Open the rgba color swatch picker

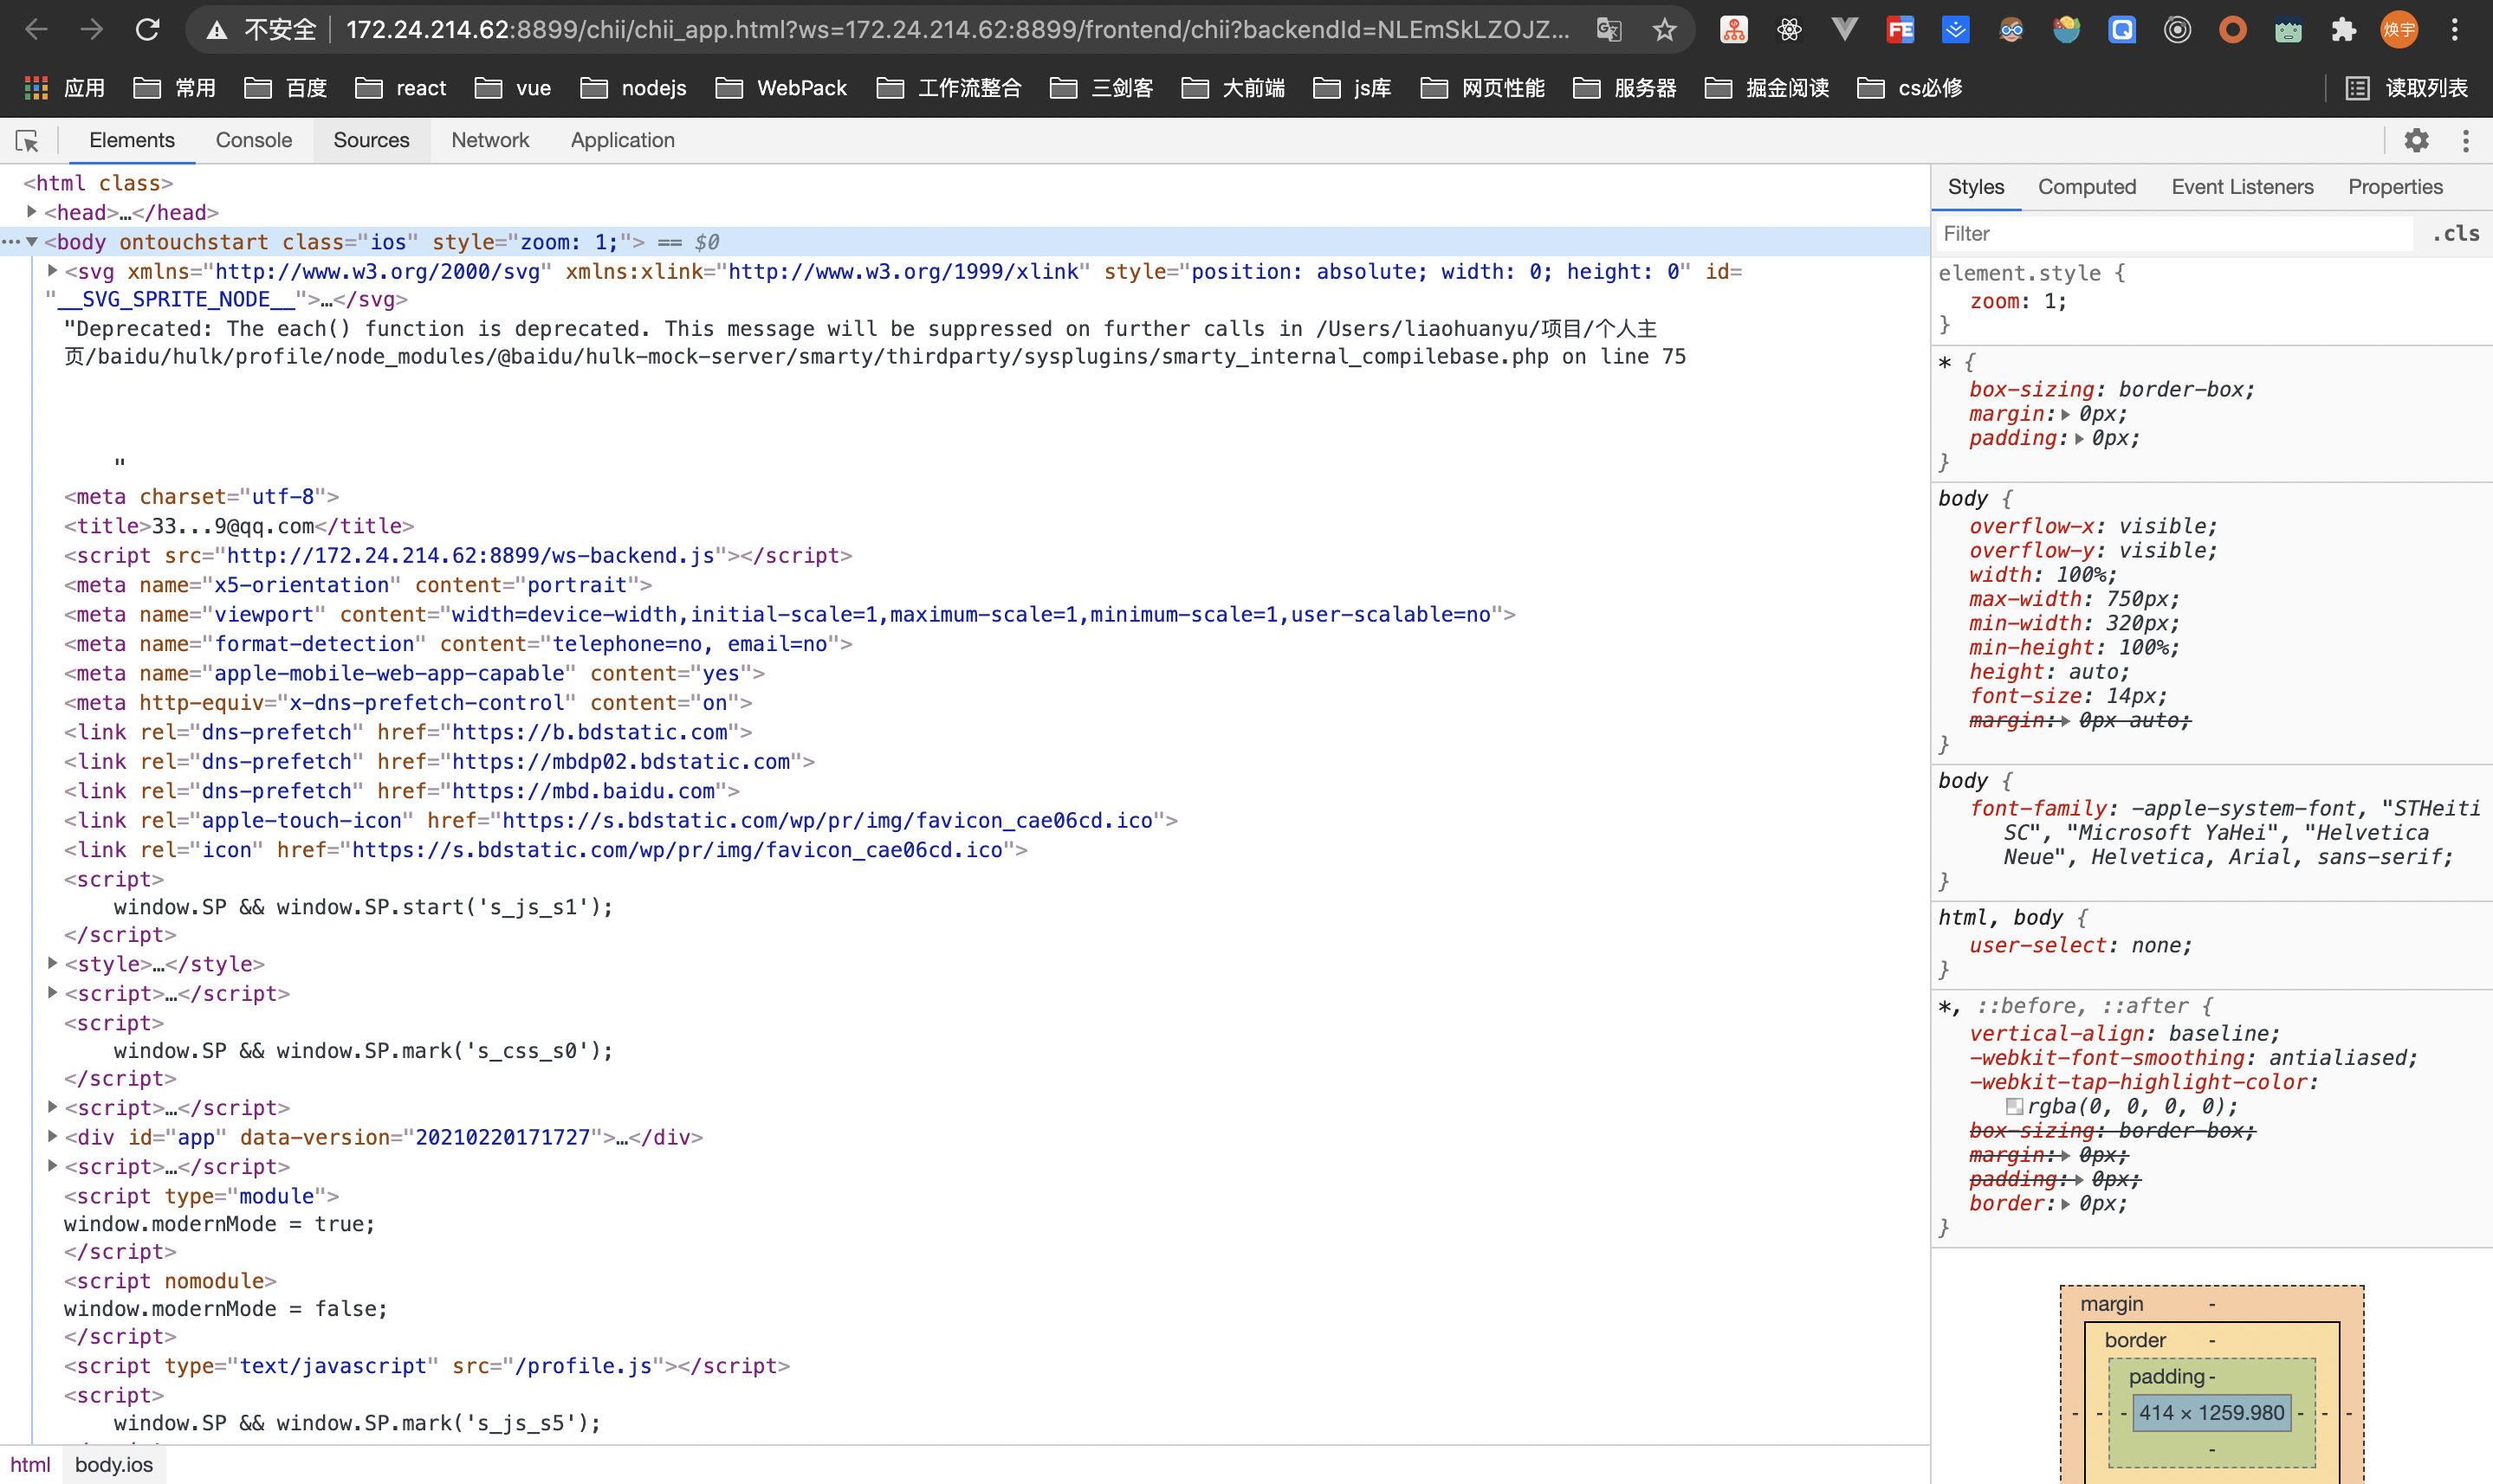click(2014, 1106)
